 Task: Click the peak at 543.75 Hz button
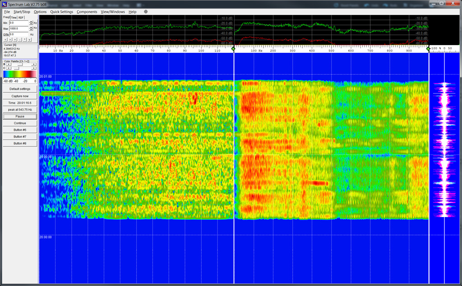coord(20,110)
